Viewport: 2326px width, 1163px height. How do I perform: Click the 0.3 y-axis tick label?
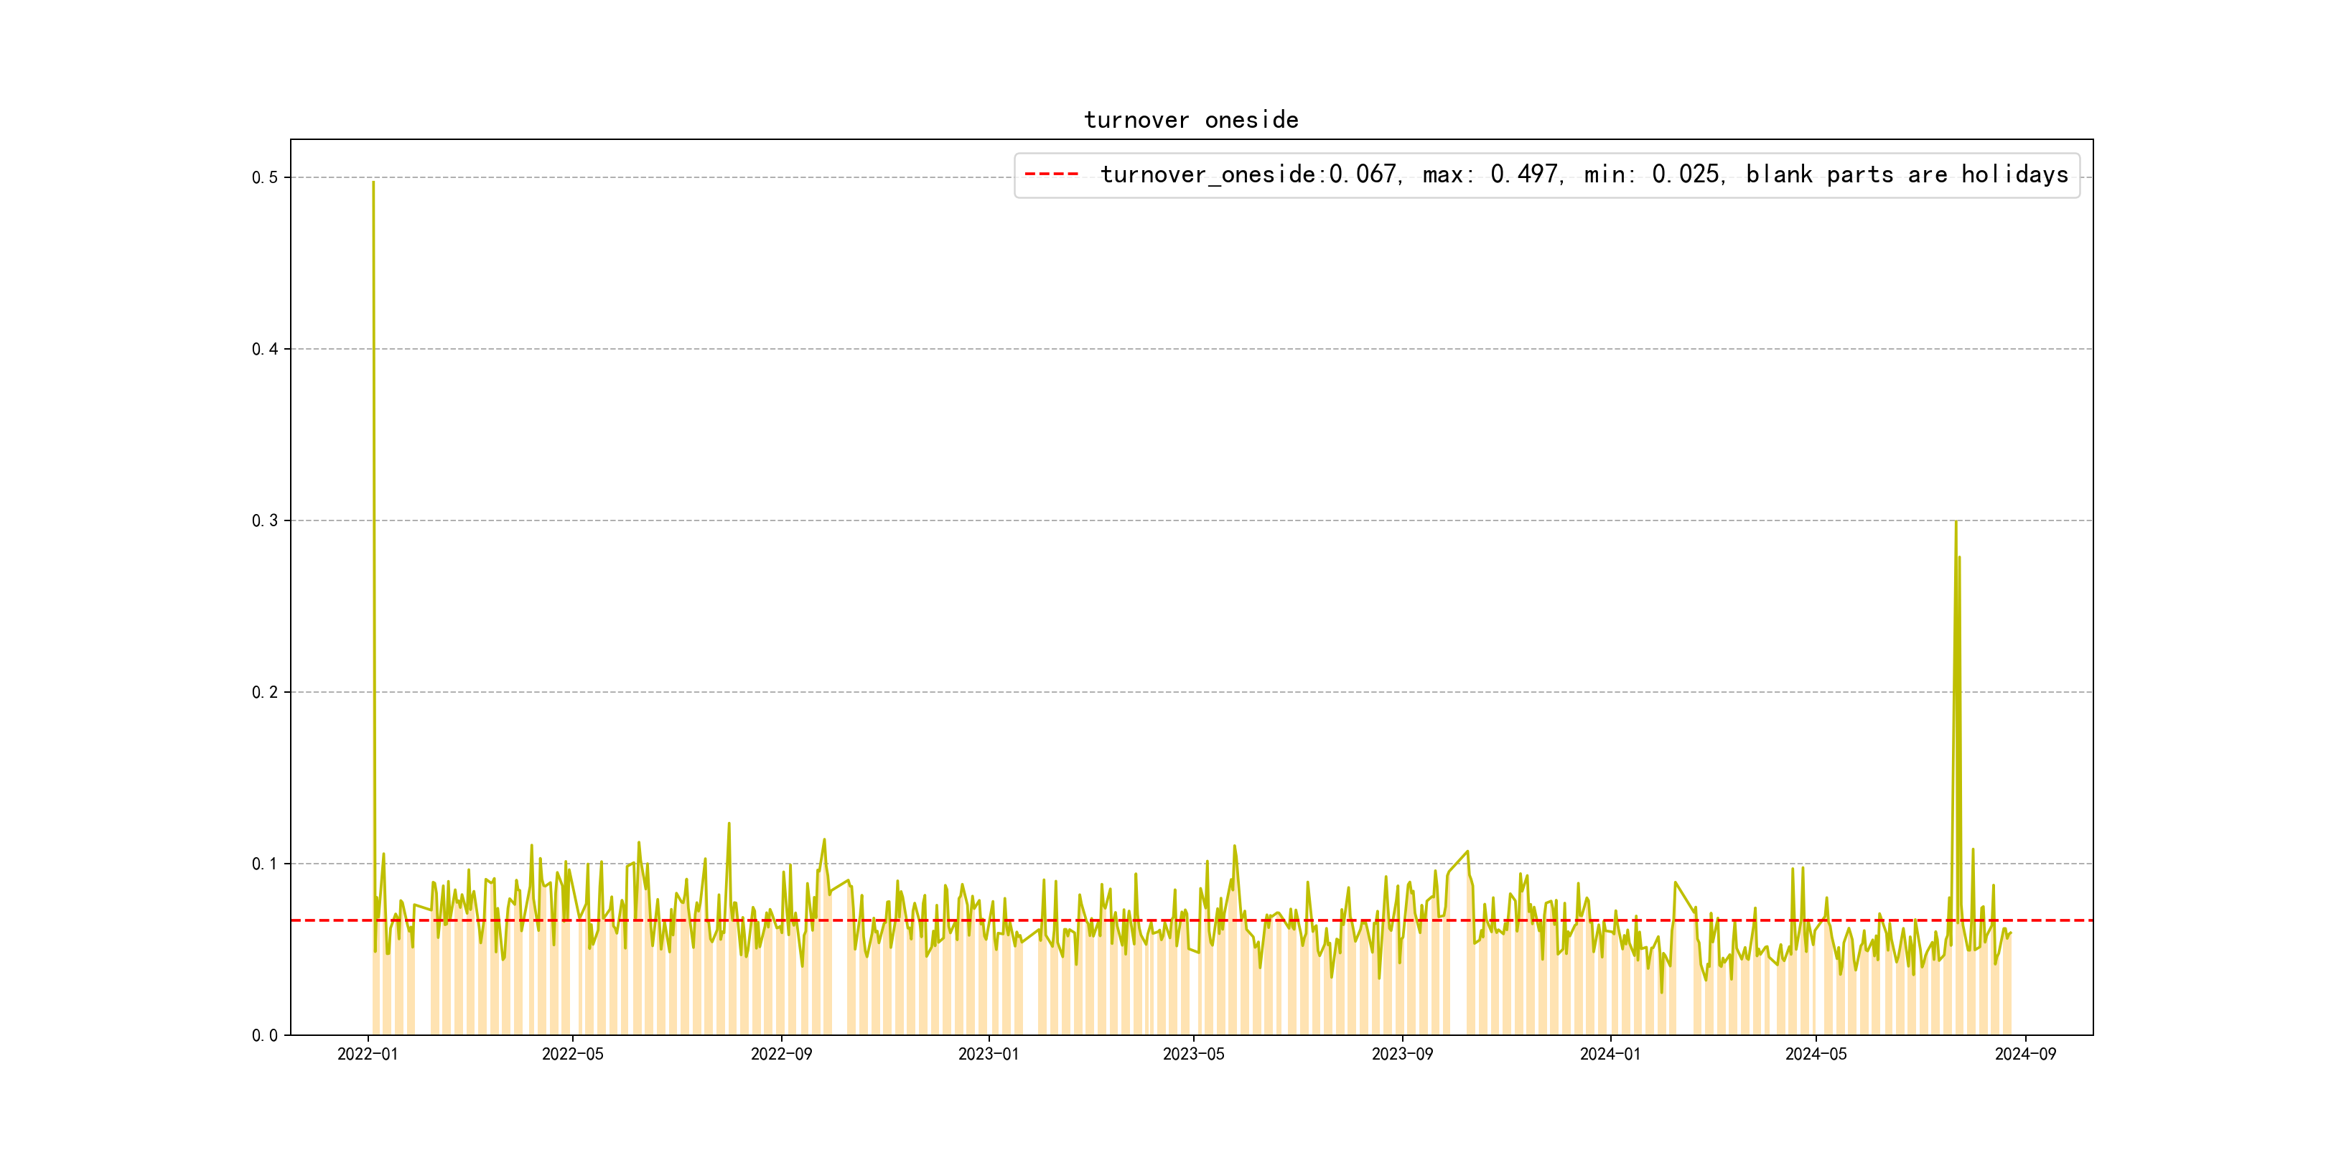click(x=265, y=521)
